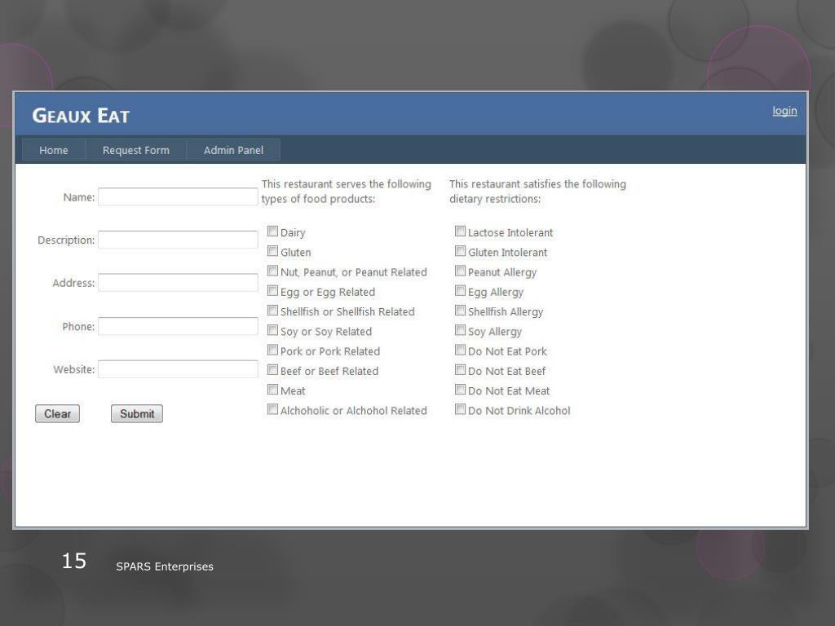The image size is (835, 626).
Task: Click the Geaux Eat site title
Action: 81,116
